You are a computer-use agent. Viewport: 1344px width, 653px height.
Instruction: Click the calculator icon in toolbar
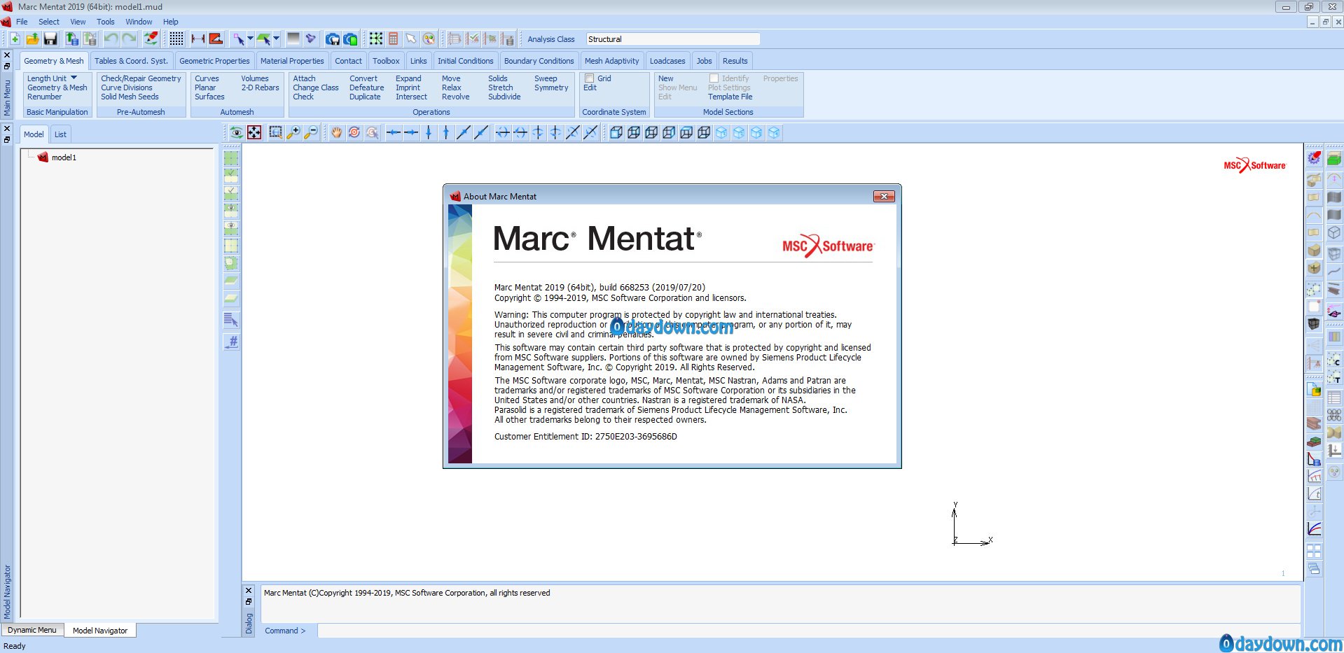tap(393, 38)
